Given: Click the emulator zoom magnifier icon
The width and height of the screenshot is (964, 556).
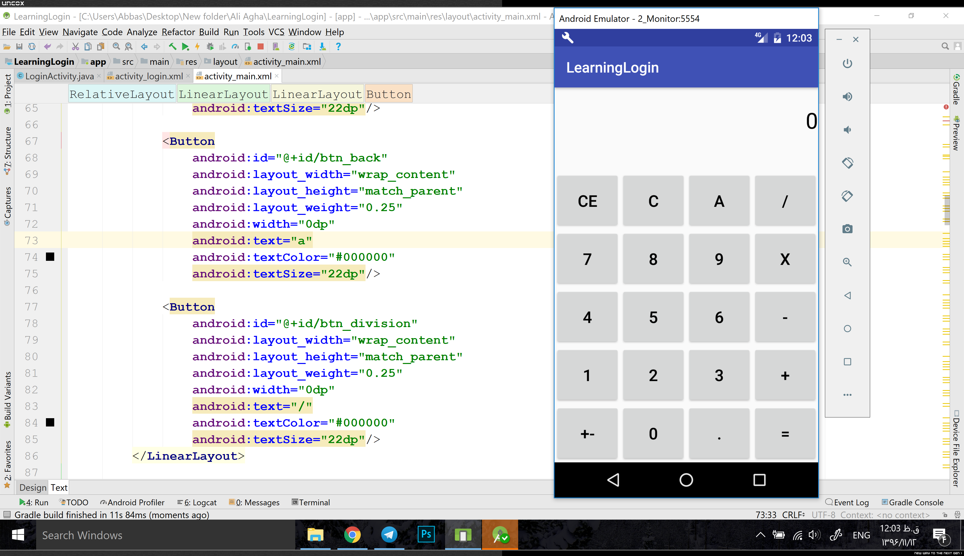Looking at the screenshot, I should point(847,262).
